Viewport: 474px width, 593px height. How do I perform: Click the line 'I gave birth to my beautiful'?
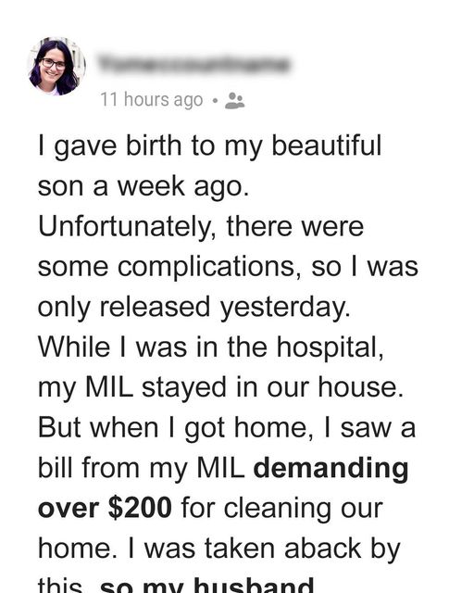click(210, 146)
